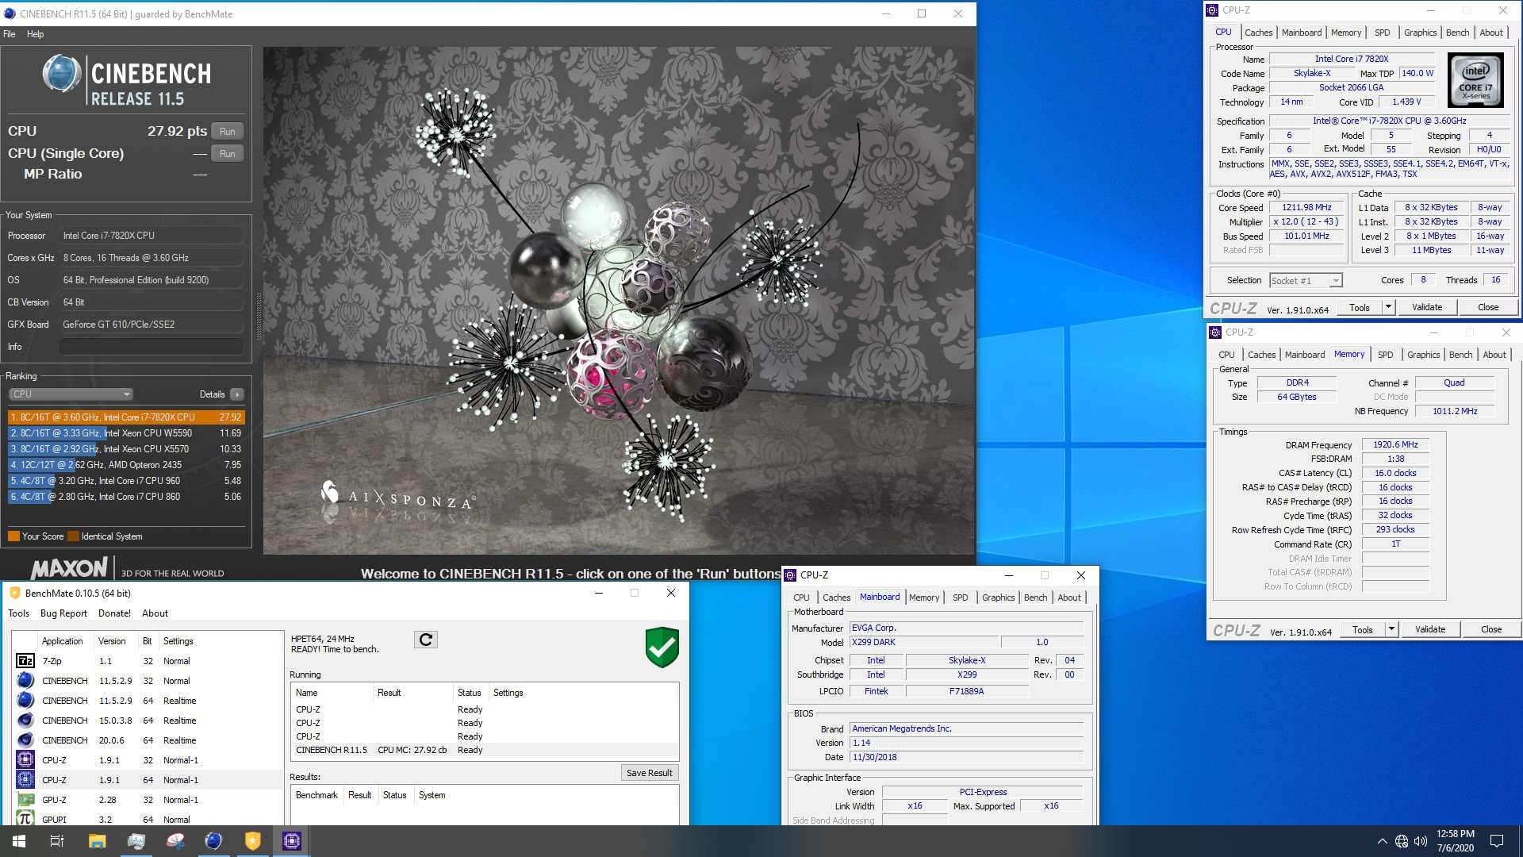Select the Xeon W5590 ranking row
1523x857 pixels.
126,433
